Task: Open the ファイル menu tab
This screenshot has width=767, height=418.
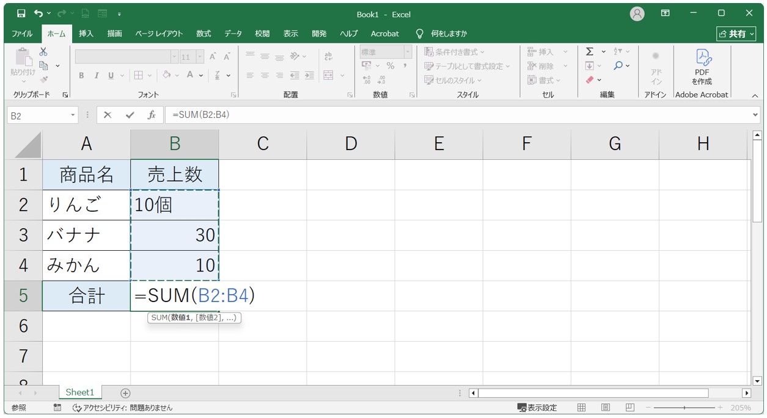Action: click(x=23, y=34)
